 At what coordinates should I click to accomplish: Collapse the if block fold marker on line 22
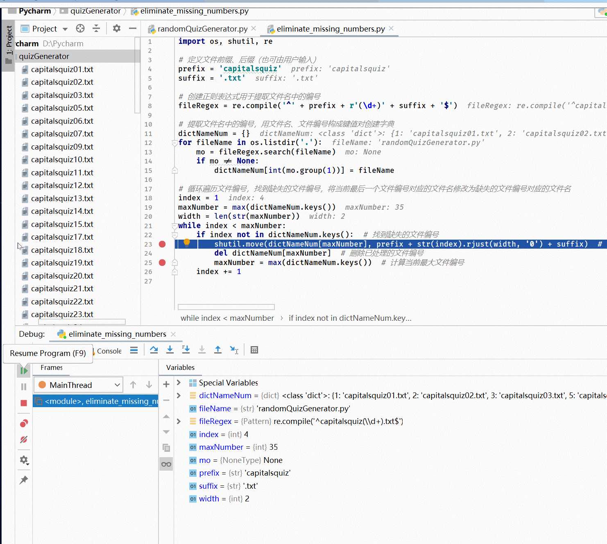tap(175, 235)
